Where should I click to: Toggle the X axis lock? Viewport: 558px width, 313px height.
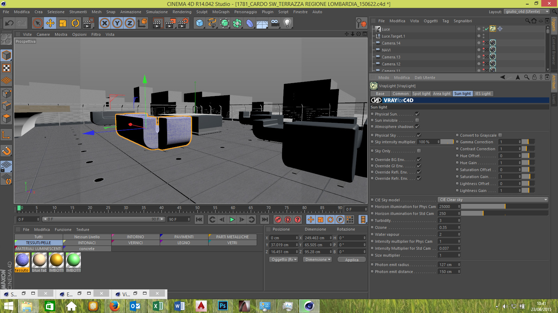click(x=105, y=23)
